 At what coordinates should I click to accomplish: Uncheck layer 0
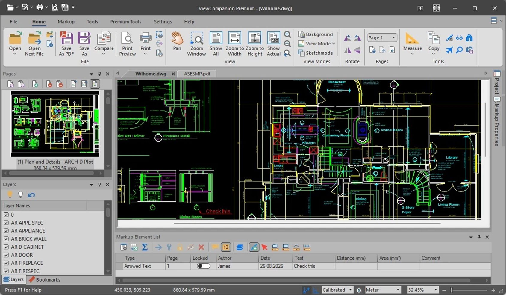(6, 215)
